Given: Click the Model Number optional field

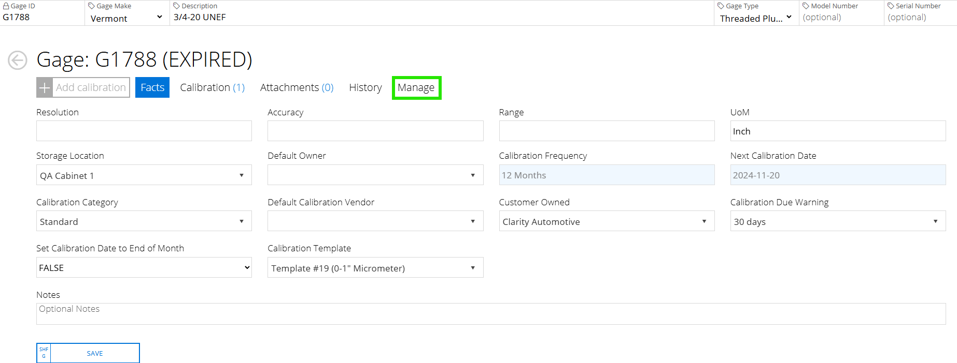Looking at the screenshot, I should pyautogui.click(x=841, y=17).
